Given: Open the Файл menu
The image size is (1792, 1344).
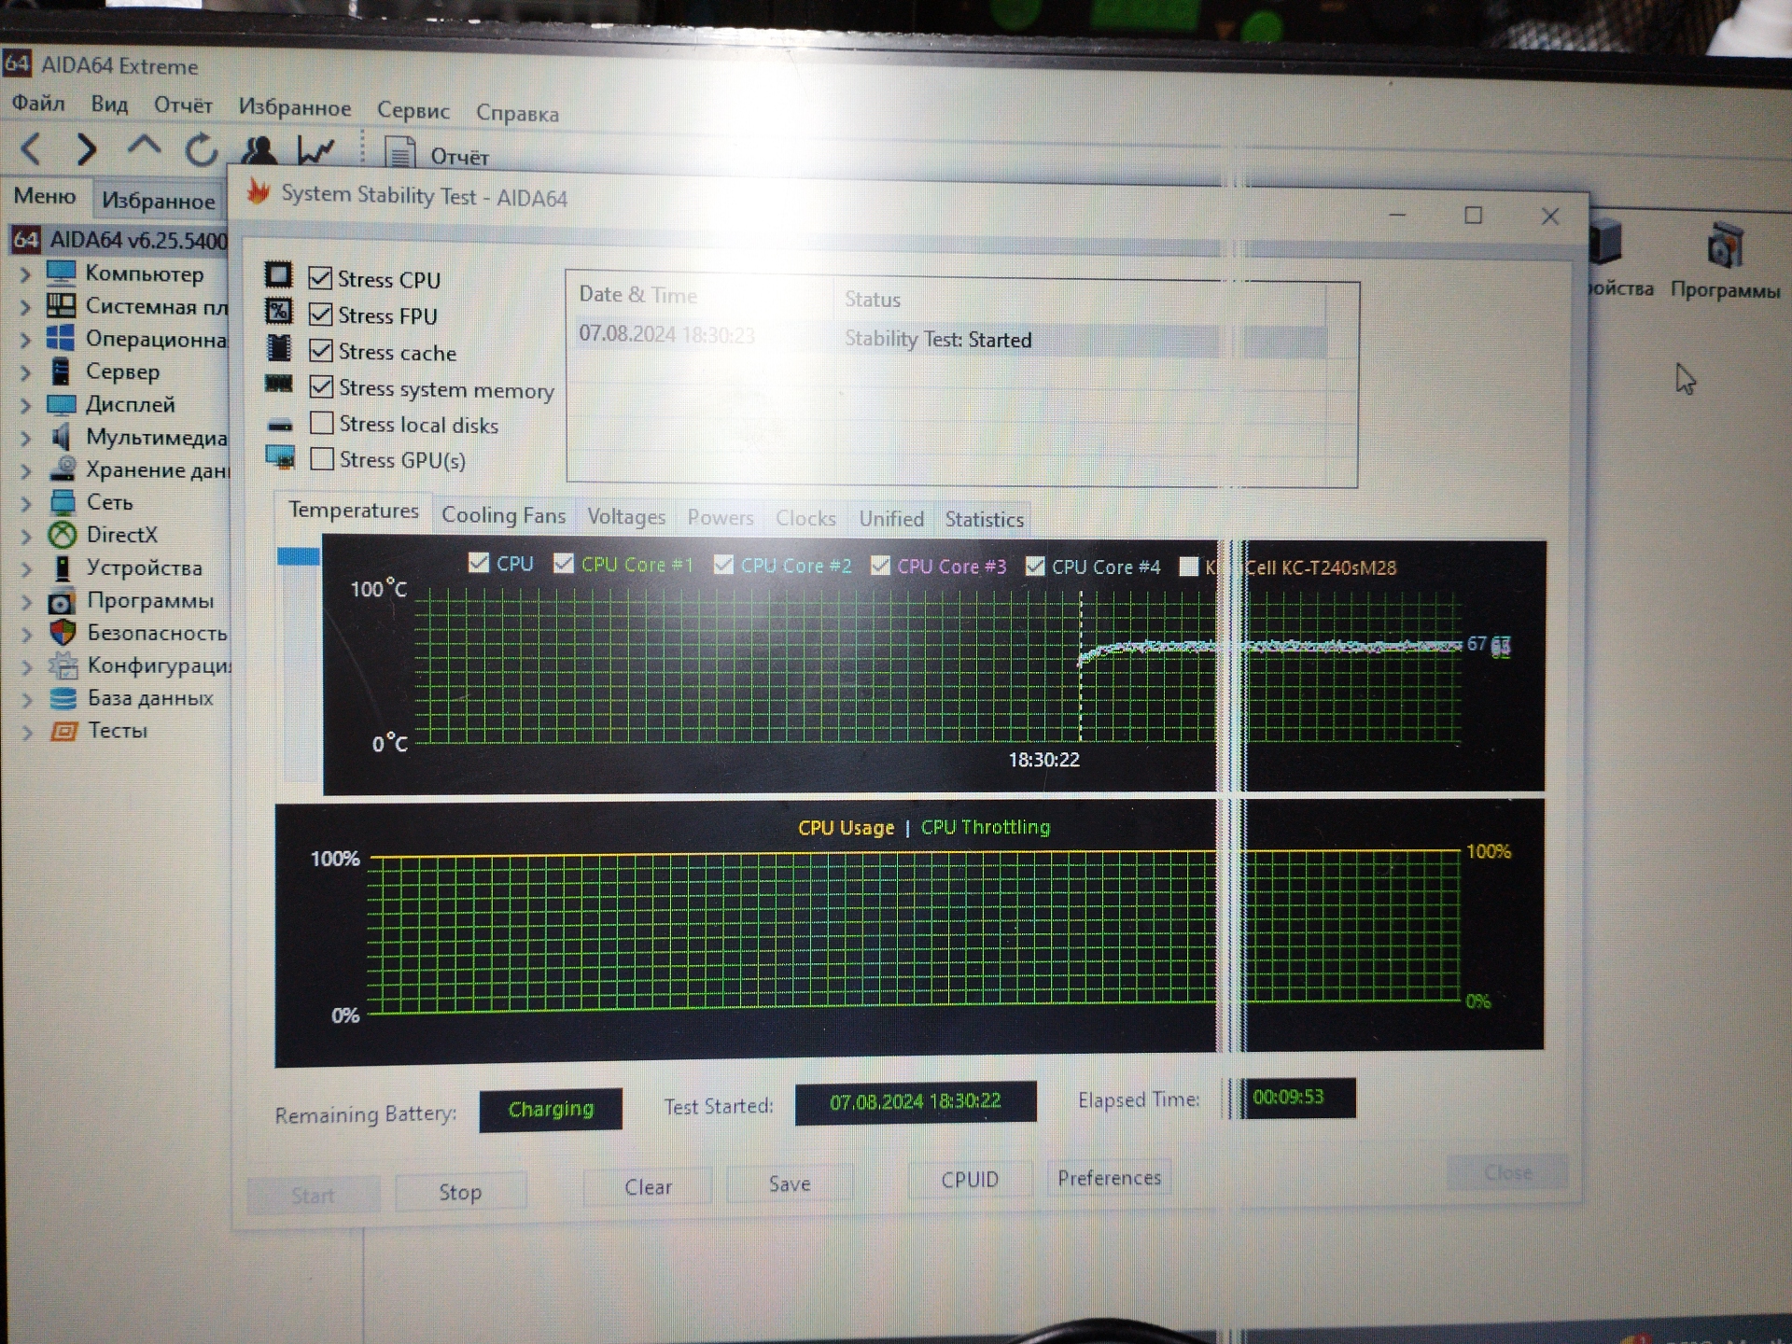Looking at the screenshot, I should tap(38, 103).
